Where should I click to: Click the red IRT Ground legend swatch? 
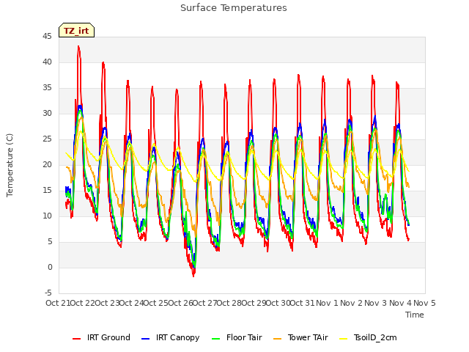click(x=76, y=339)
